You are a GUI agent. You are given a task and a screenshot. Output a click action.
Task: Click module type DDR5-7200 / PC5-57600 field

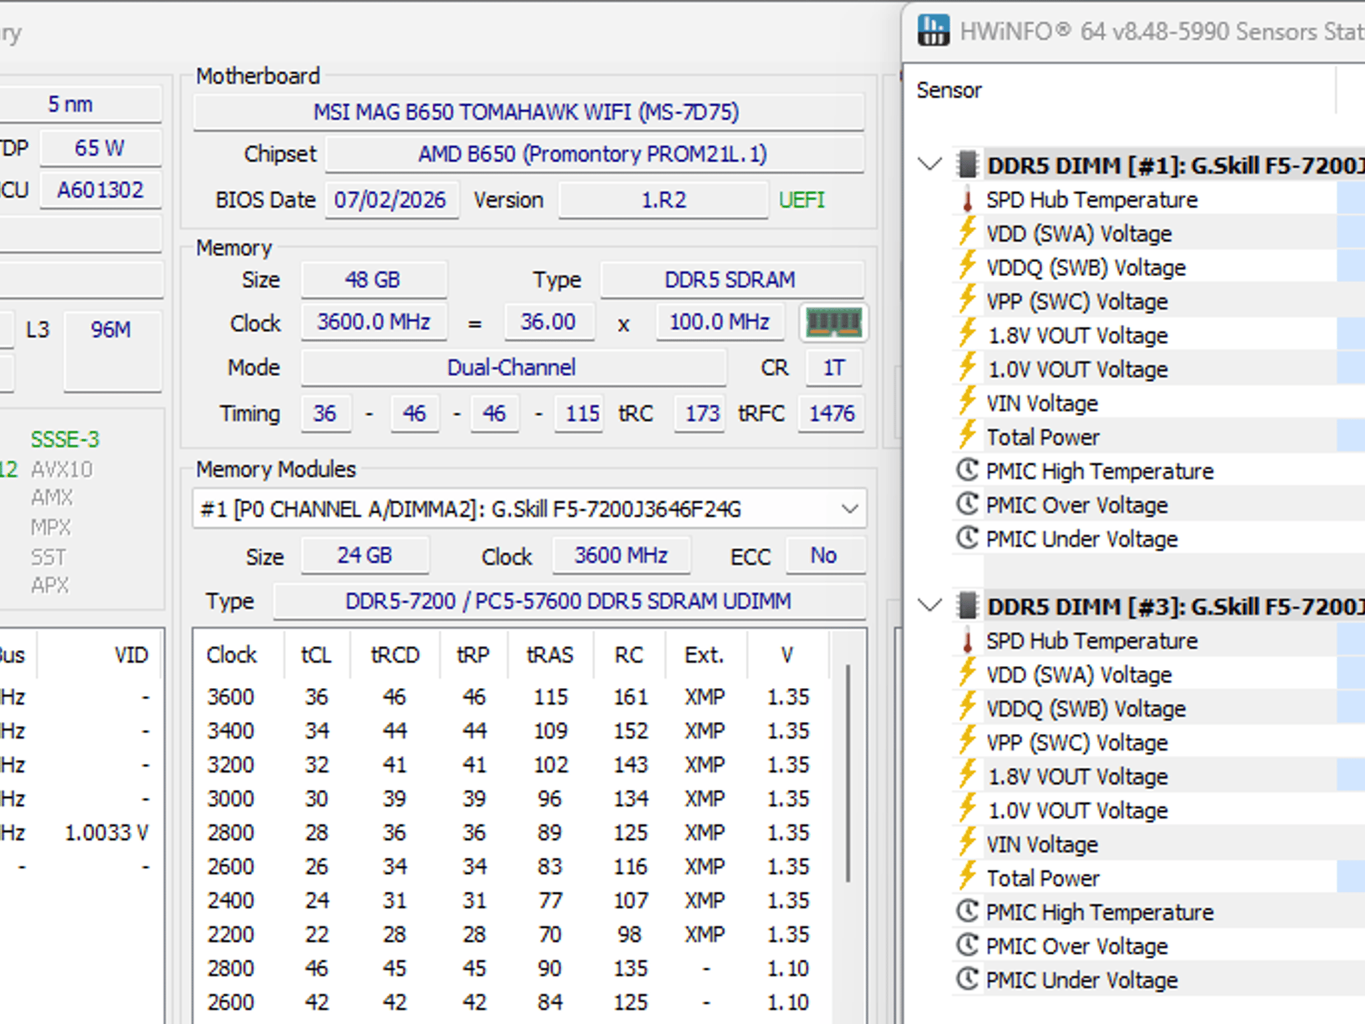[x=569, y=601]
